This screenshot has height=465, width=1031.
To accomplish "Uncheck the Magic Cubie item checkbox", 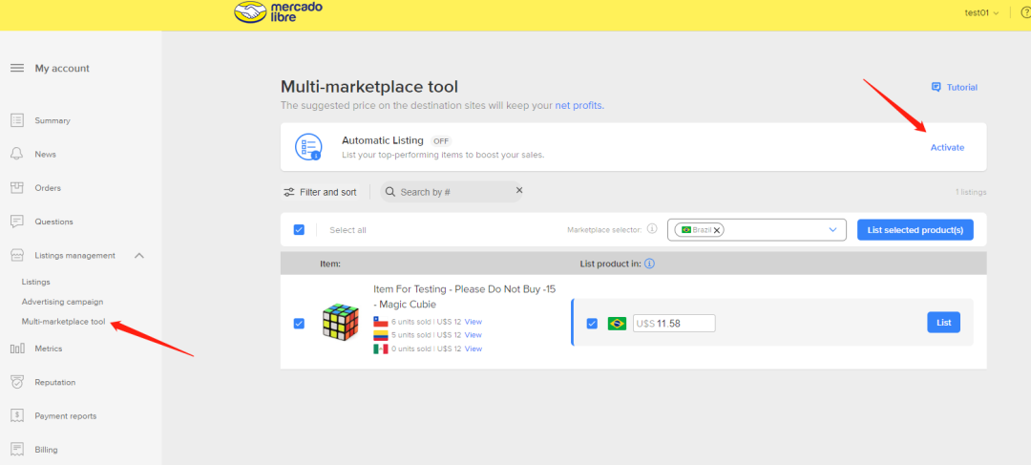I will pyautogui.click(x=299, y=324).
